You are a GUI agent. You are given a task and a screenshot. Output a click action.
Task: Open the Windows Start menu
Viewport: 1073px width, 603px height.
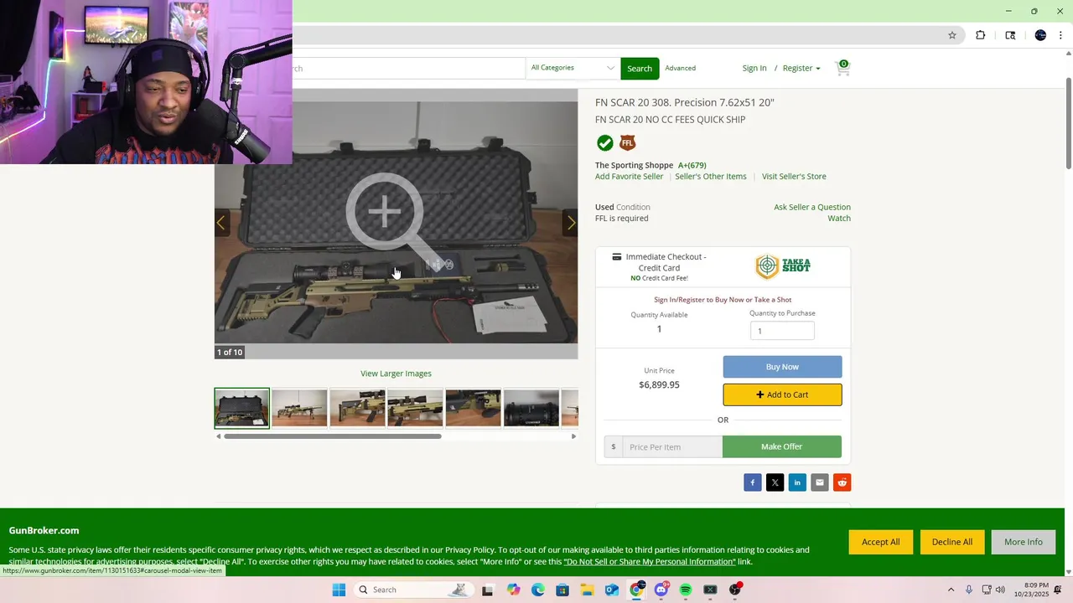pyautogui.click(x=339, y=590)
